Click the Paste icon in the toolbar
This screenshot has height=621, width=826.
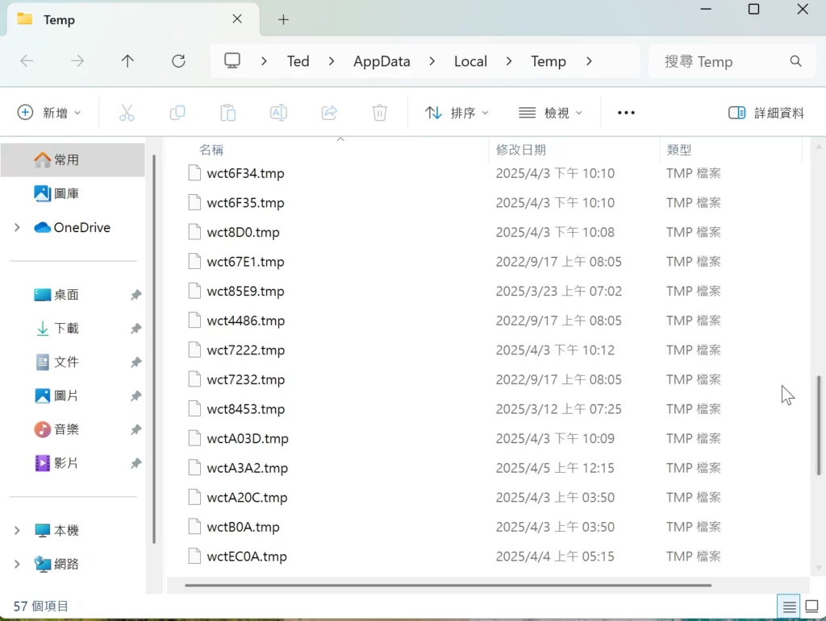click(227, 112)
